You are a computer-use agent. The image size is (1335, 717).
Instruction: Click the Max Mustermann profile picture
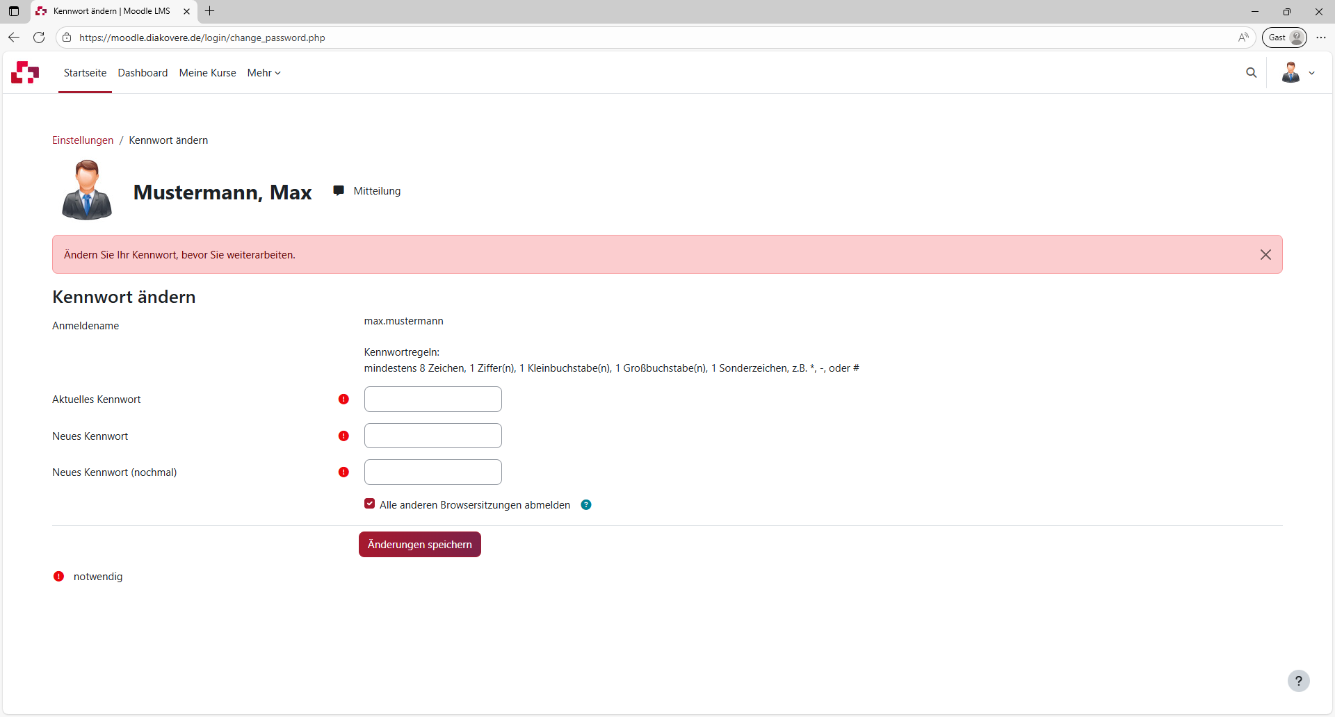coord(87,190)
